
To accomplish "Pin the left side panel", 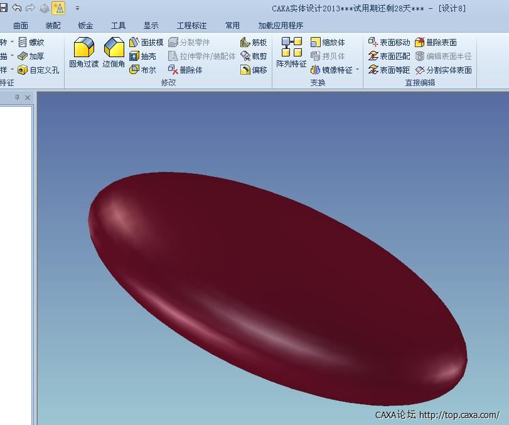I will 17,97.
